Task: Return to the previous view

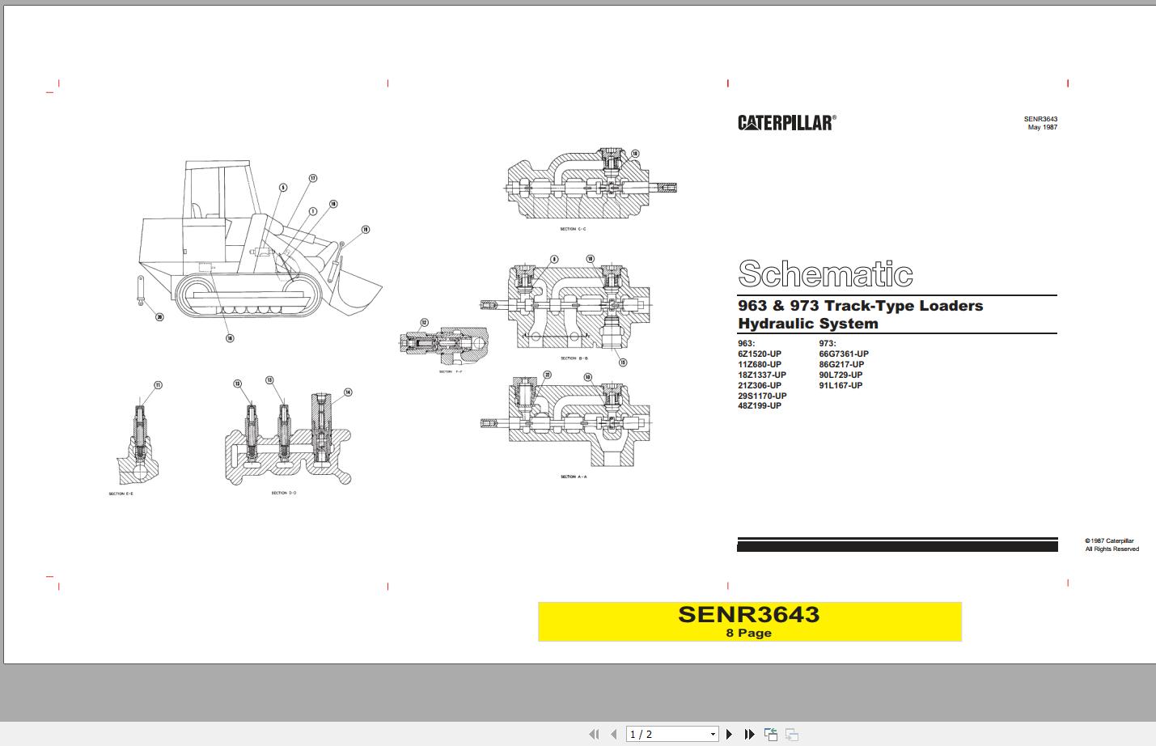Action: point(770,734)
